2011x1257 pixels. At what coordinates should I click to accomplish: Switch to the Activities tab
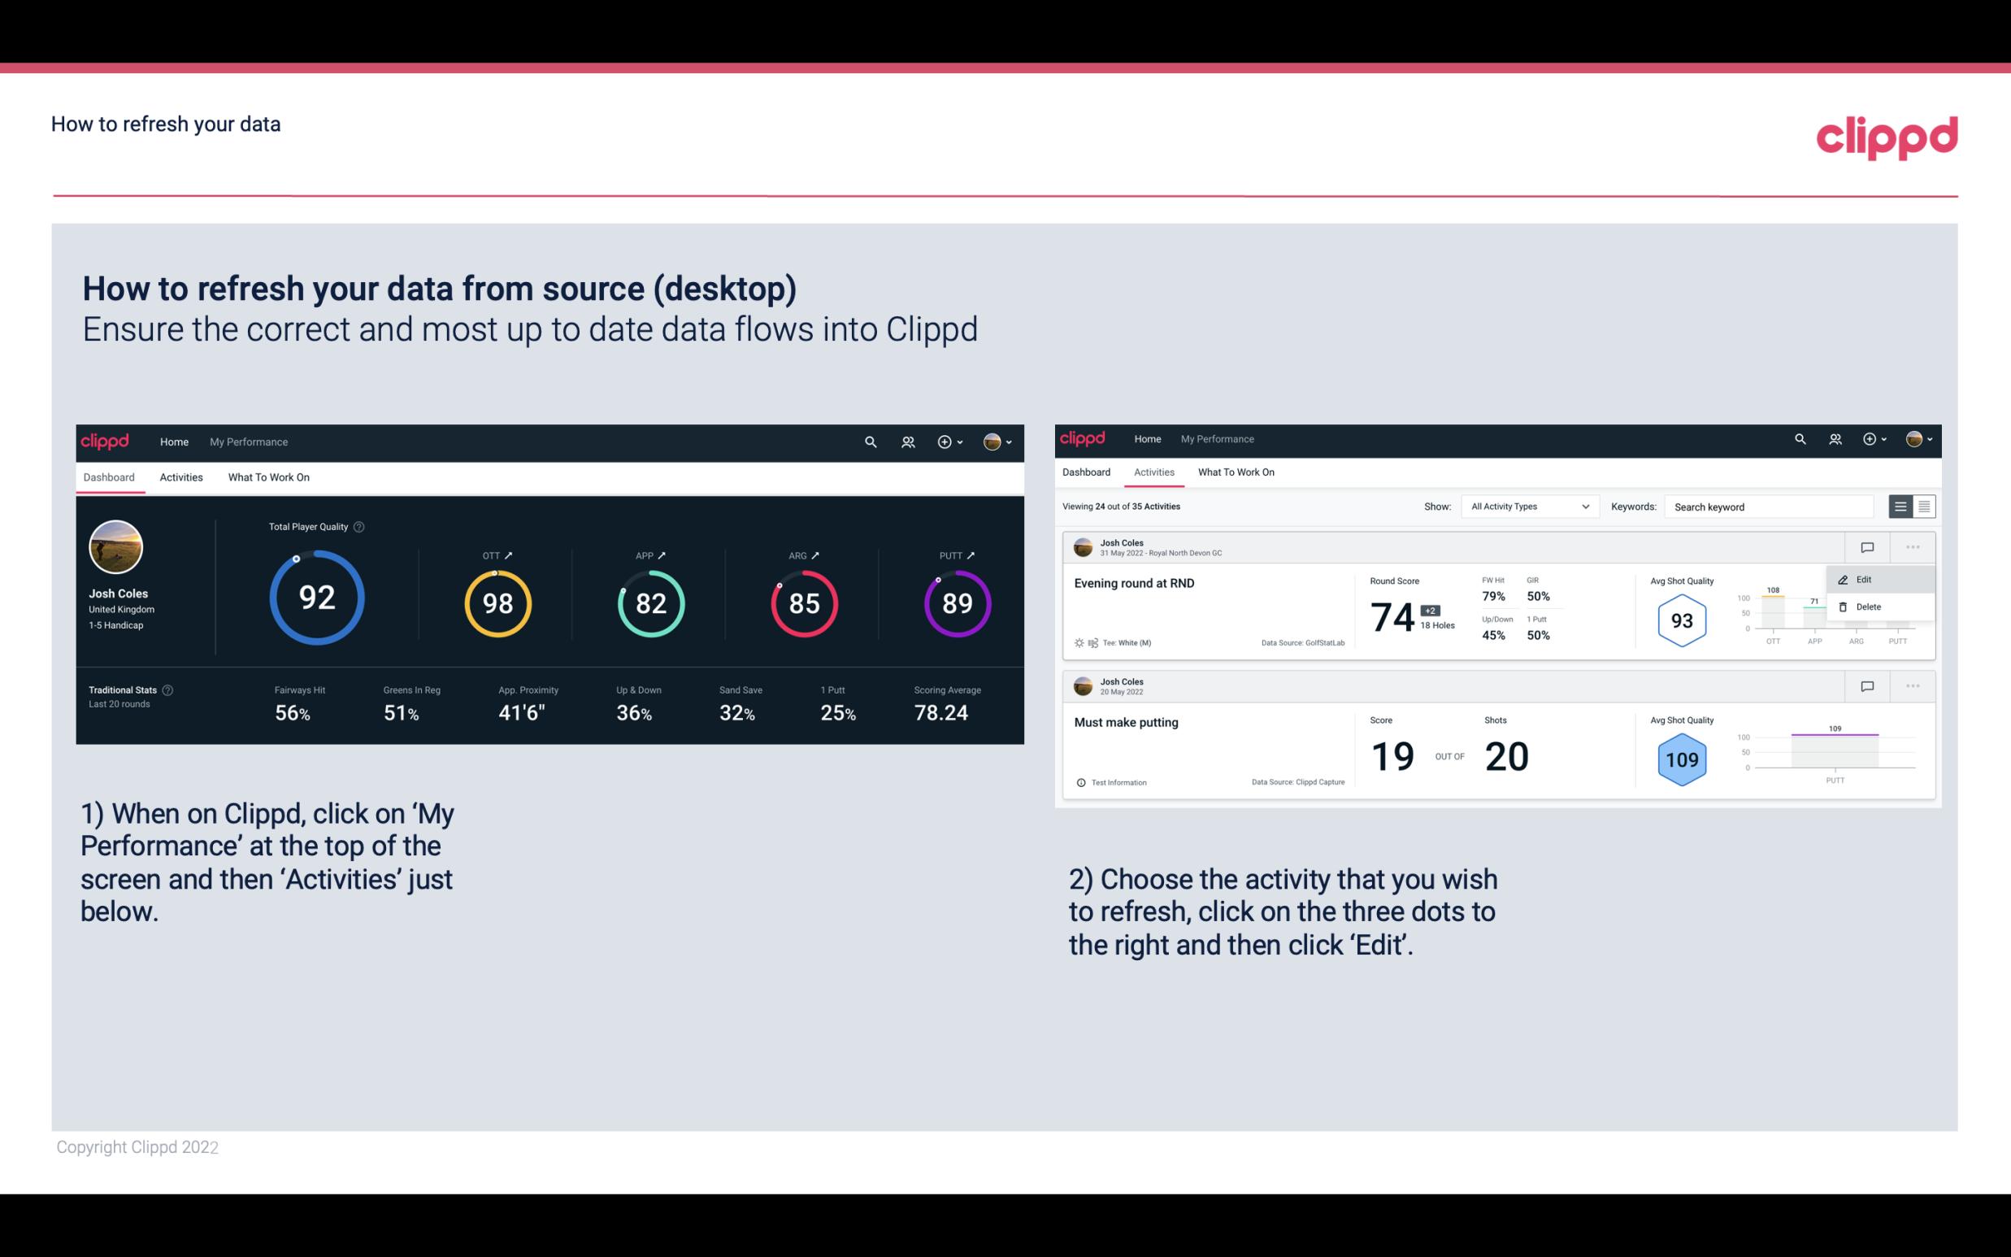(181, 476)
